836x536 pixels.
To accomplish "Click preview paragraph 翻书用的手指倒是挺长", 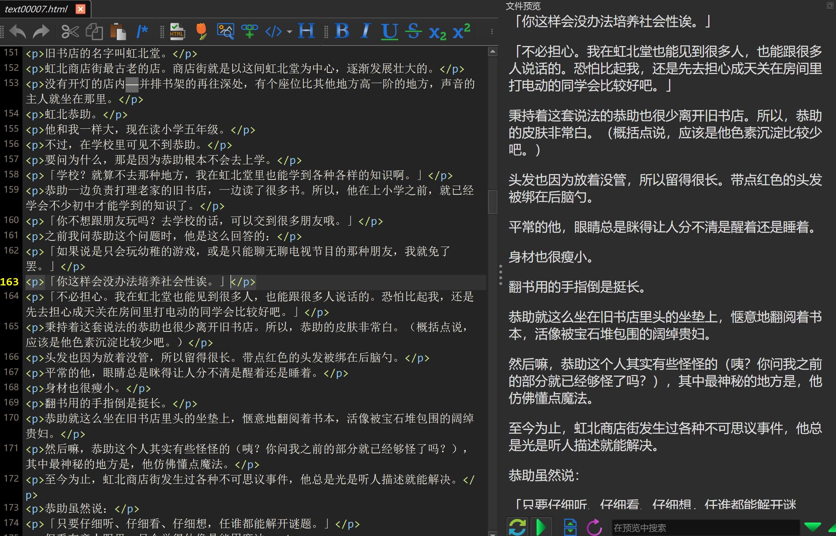I will (x=578, y=287).
